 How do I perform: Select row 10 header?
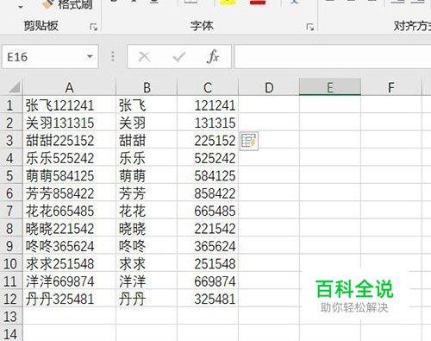11,263
